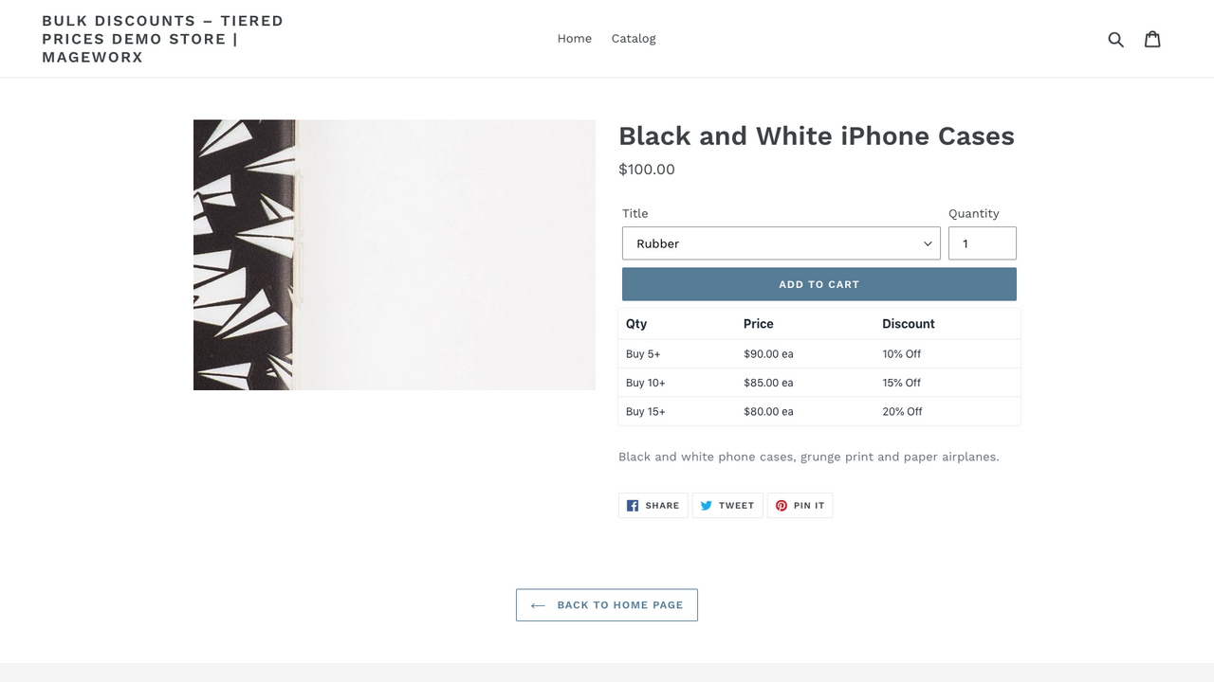This screenshot has width=1214, height=682.
Task: Navigate to the Home menu item
Action: (574, 39)
